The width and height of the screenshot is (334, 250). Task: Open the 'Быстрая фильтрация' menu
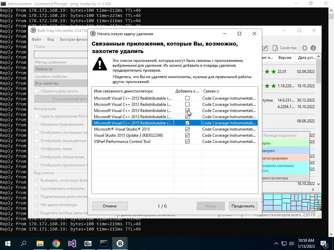click(73, 39)
